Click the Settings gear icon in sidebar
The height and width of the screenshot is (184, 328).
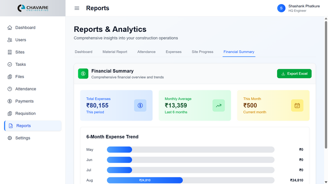pyautogui.click(x=10, y=138)
